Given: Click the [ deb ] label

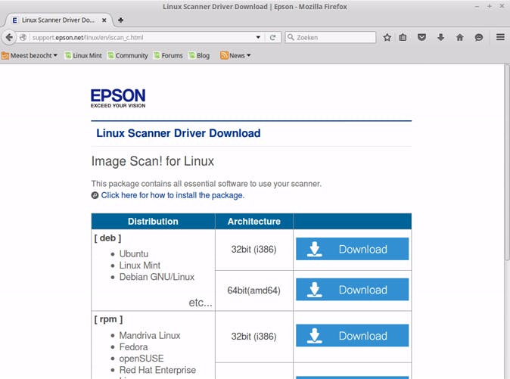Looking at the screenshot, I should coord(107,238).
